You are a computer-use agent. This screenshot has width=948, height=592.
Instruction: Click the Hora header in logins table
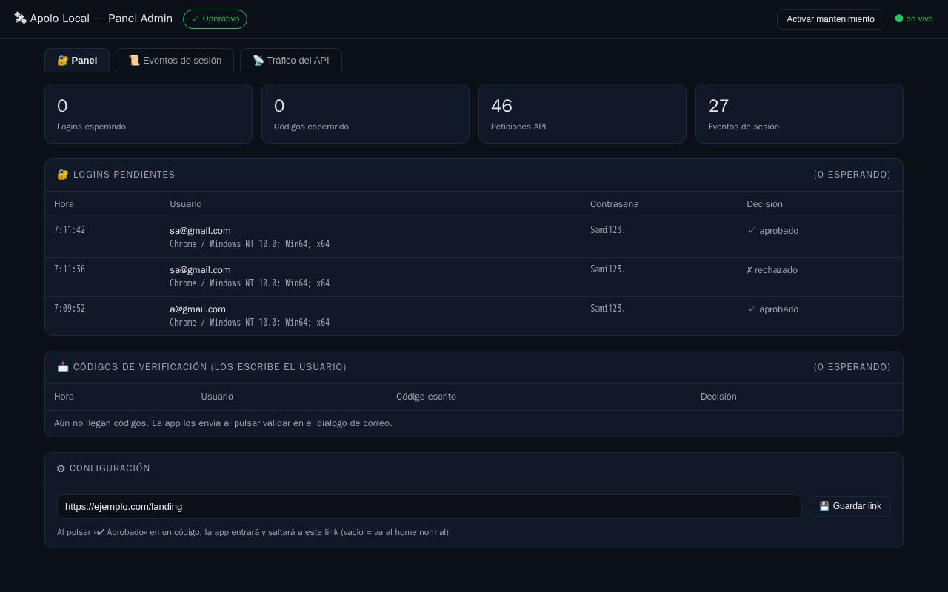tap(64, 204)
